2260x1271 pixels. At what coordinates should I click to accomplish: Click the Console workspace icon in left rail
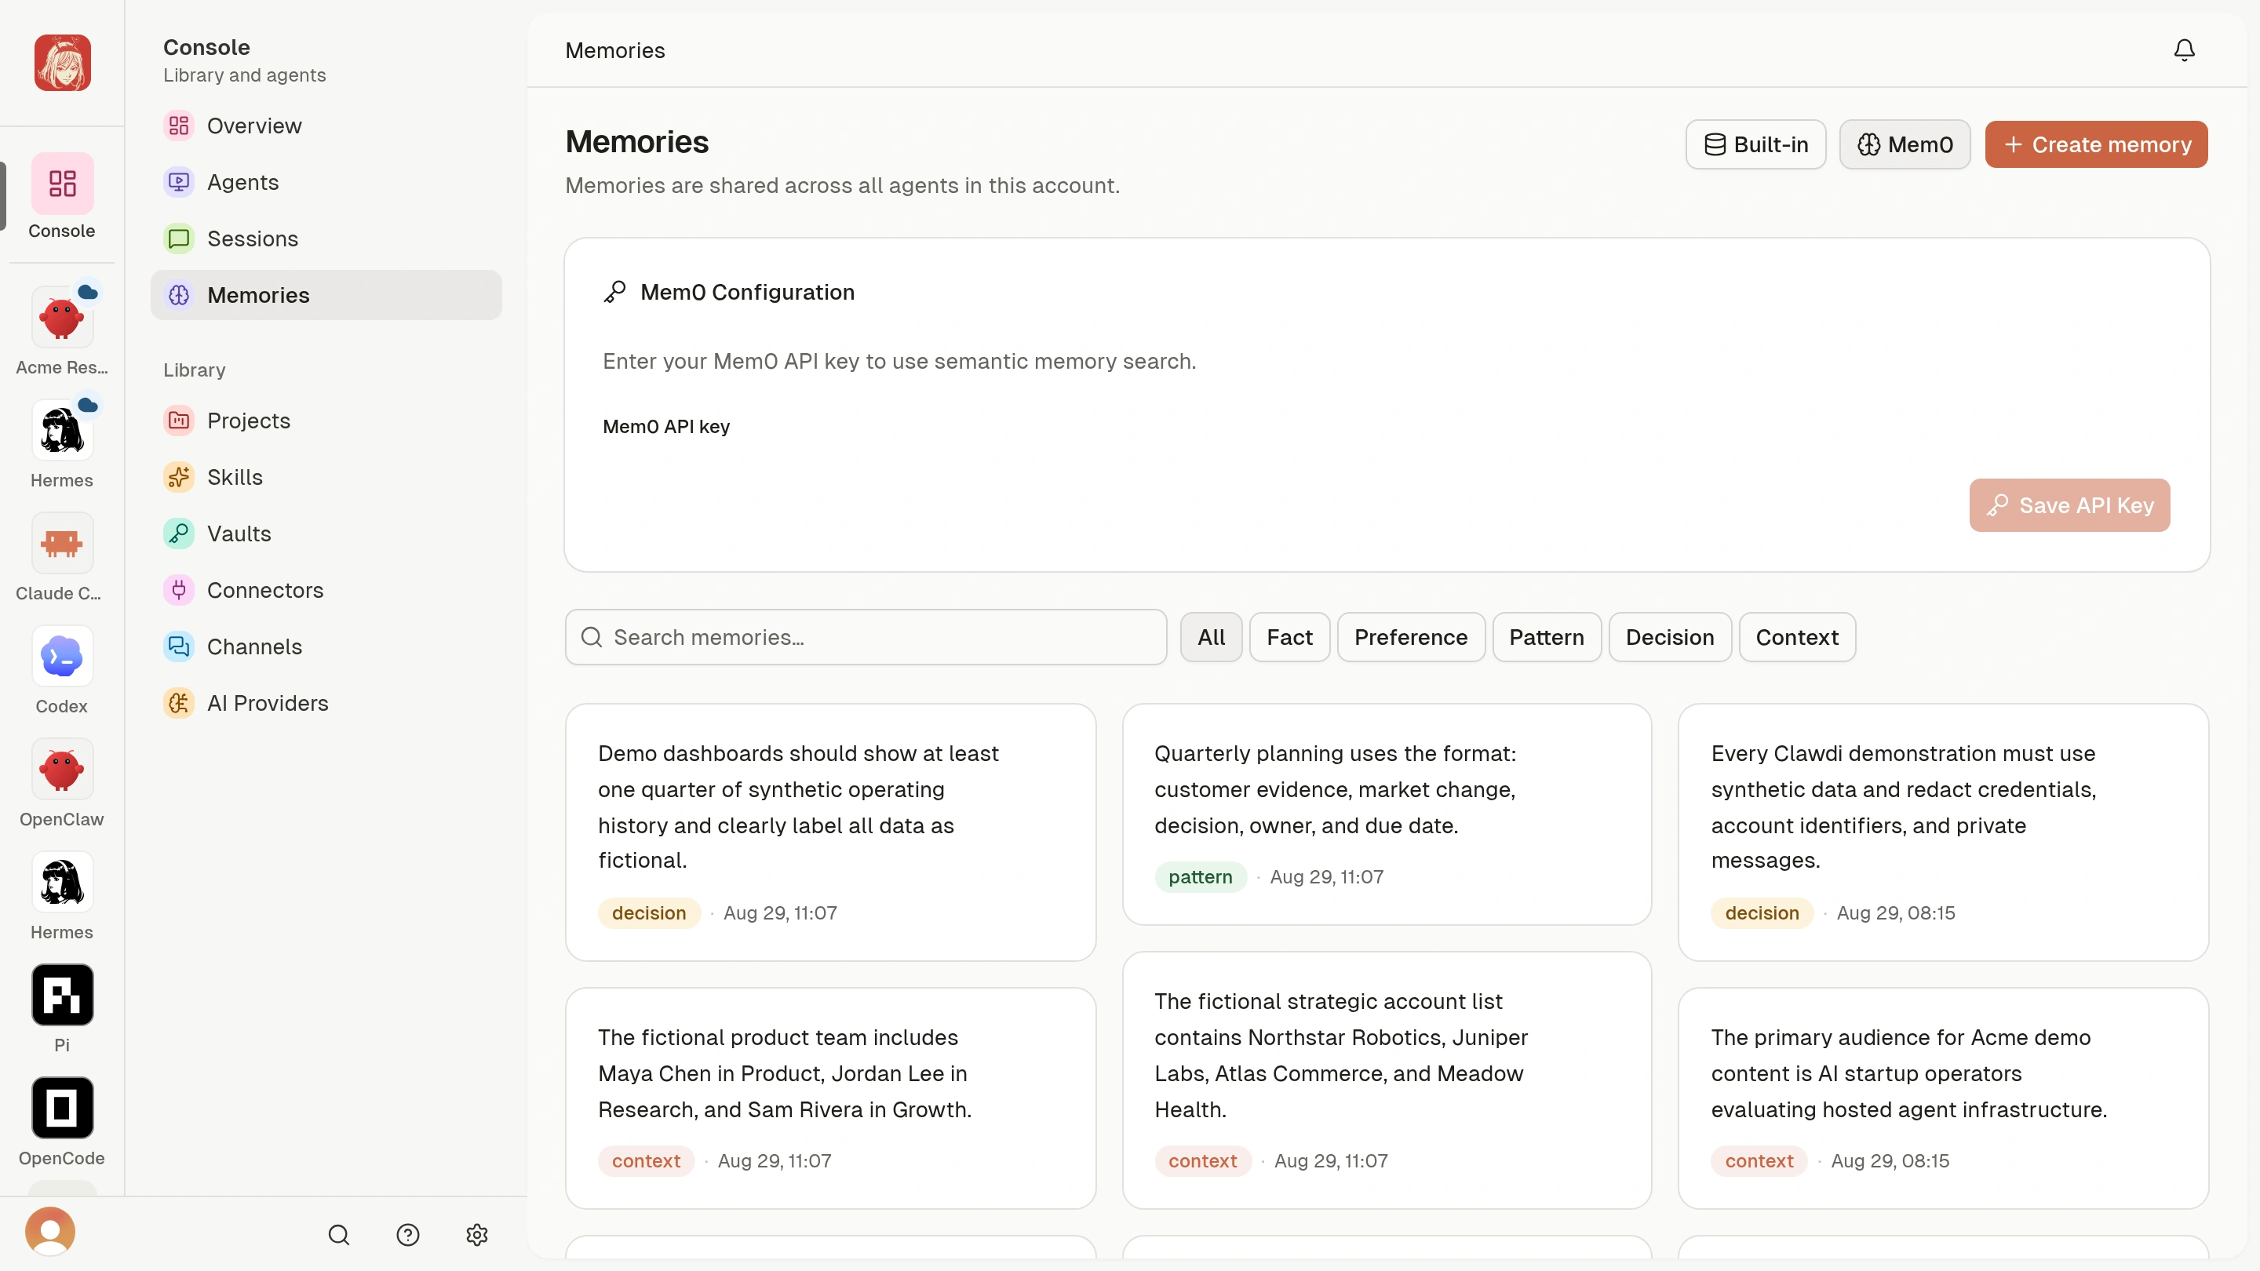61,184
